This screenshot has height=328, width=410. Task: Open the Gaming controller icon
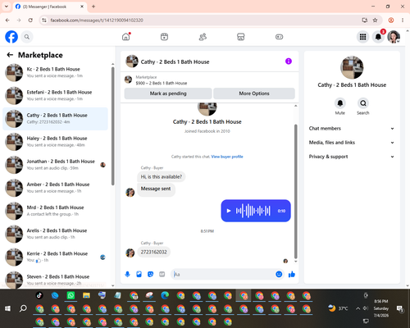(x=279, y=37)
